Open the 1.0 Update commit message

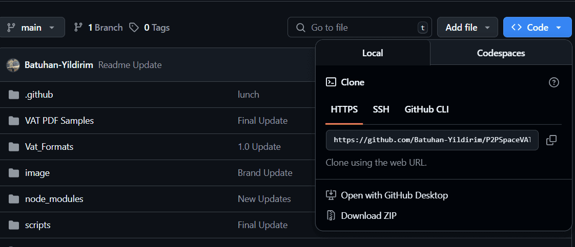click(x=259, y=147)
